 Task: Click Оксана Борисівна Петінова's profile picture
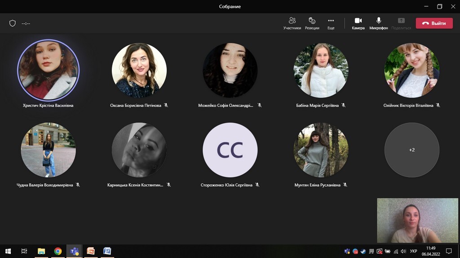[139, 70]
